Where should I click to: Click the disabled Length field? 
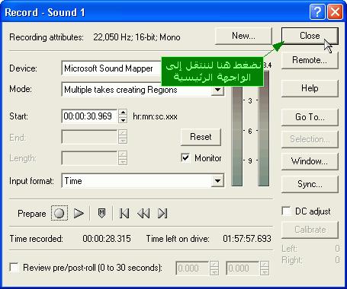(89, 158)
